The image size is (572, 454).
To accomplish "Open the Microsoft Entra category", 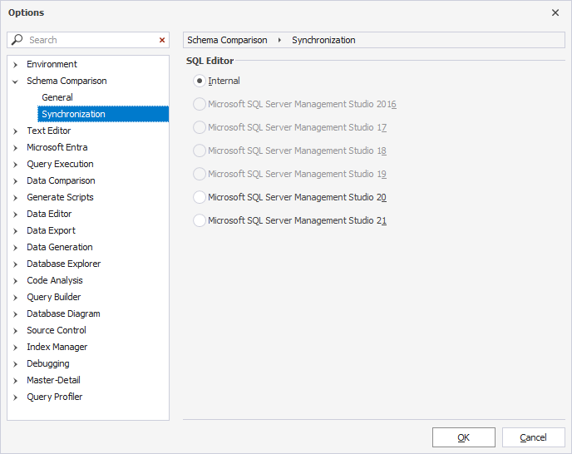I will pyautogui.click(x=57, y=147).
